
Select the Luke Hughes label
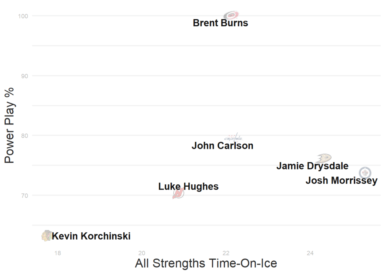click(188, 186)
